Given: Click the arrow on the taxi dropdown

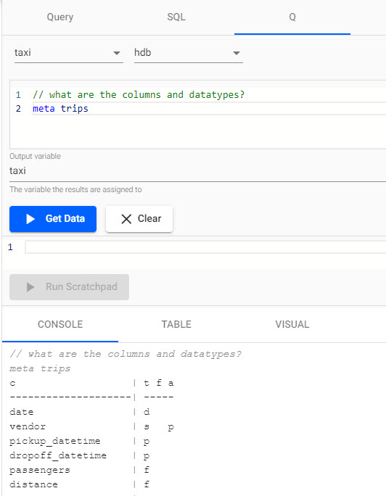Looking at the screenshot, I should [x=117, y=53].
